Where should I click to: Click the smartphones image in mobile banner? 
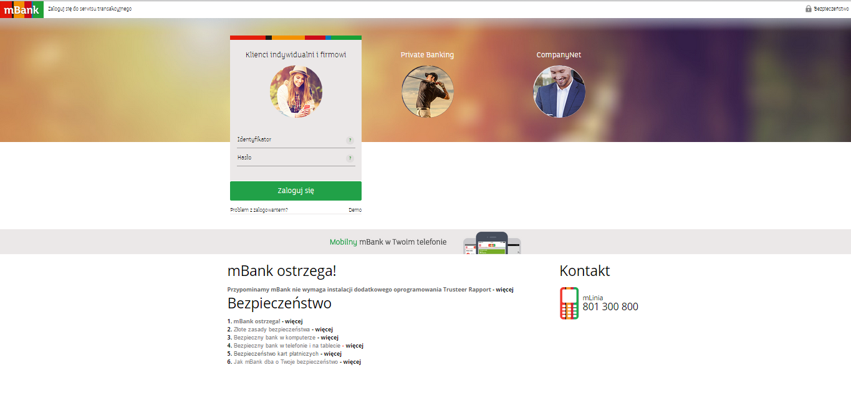point(492,243)
